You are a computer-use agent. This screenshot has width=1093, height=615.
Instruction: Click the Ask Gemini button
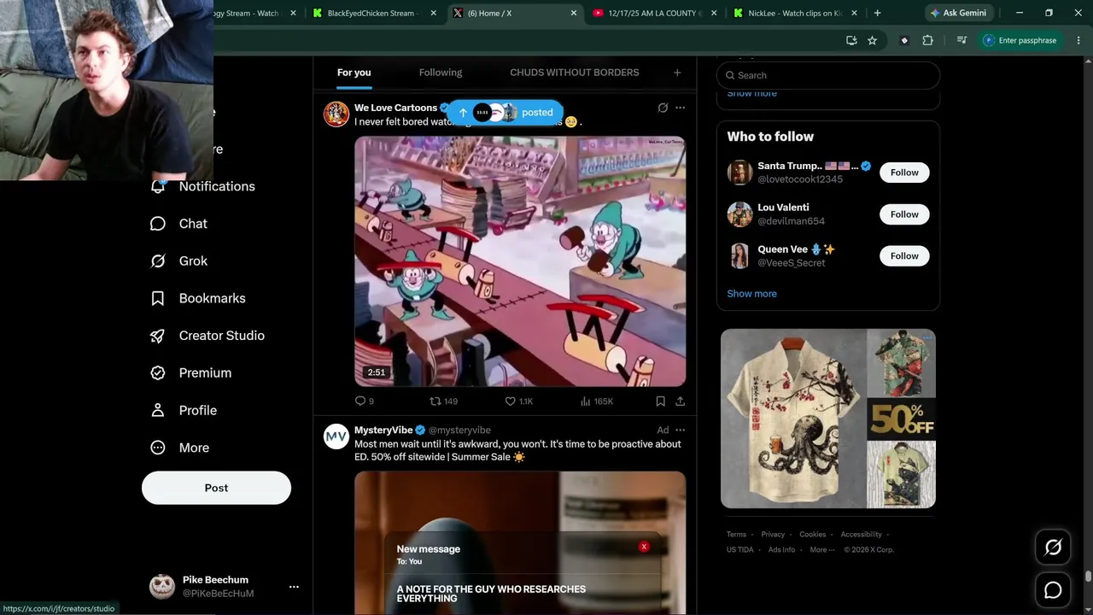click(959, 13)
